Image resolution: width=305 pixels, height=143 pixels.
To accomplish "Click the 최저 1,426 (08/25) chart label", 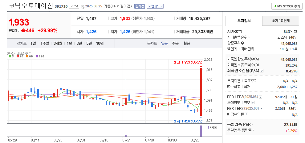I will [x=188, y=121].
